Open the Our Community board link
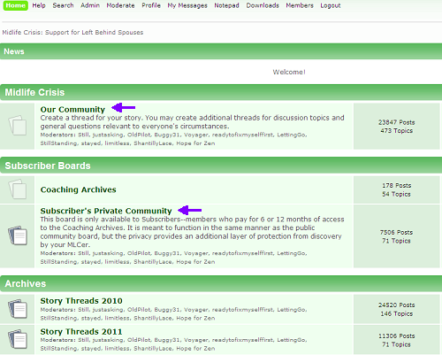This screenshot has height=355, width=442. tap(72, 110)
